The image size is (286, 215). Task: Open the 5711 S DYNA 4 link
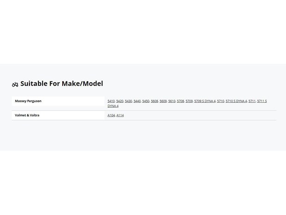click(262, 101)
